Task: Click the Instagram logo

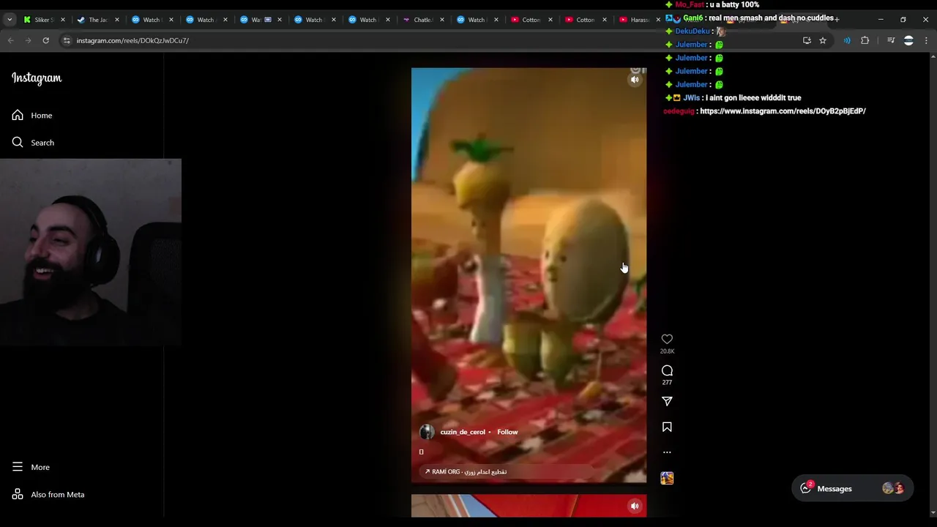Action: coord(37,78)
